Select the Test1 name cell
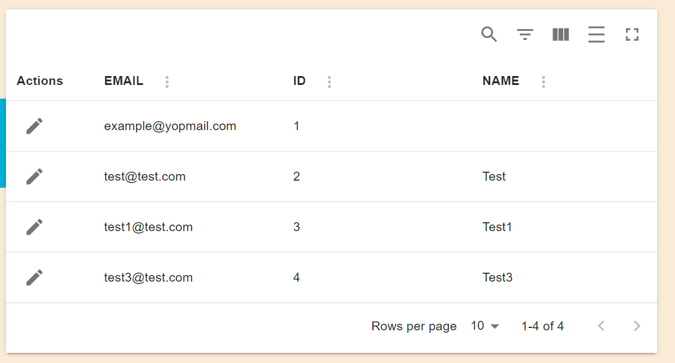 [497, 227]
